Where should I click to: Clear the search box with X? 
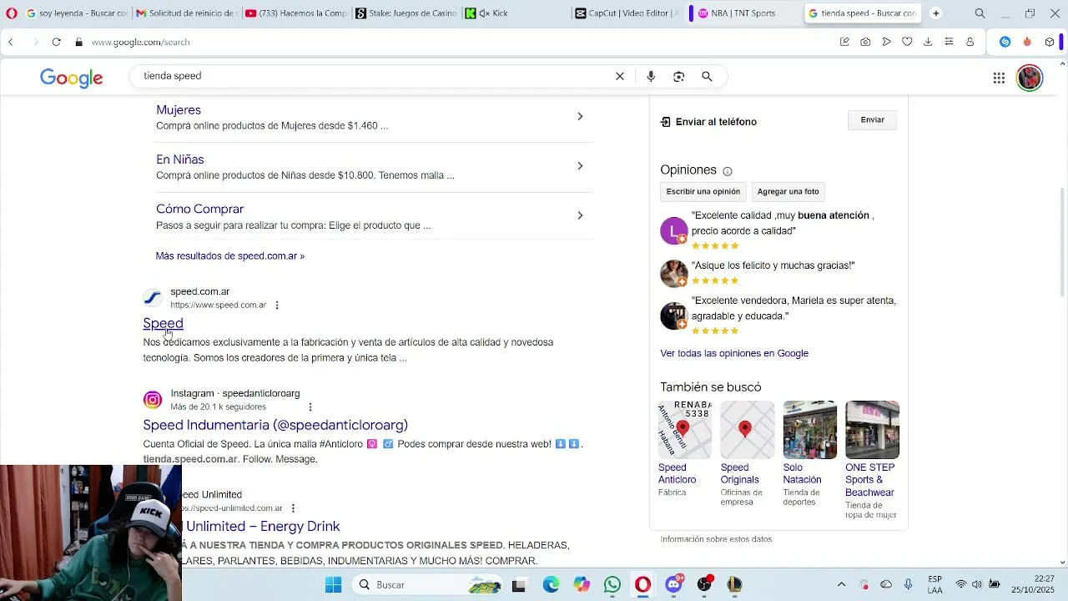click(620, 76)
